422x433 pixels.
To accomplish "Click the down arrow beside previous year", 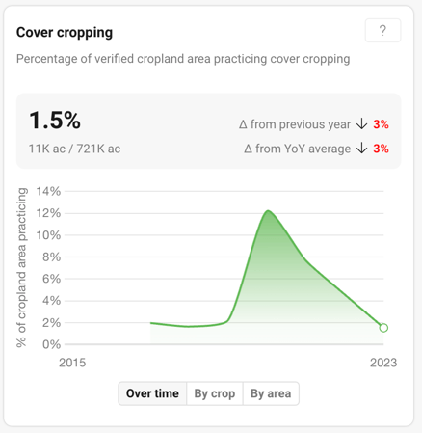I will tap(362, 124).
